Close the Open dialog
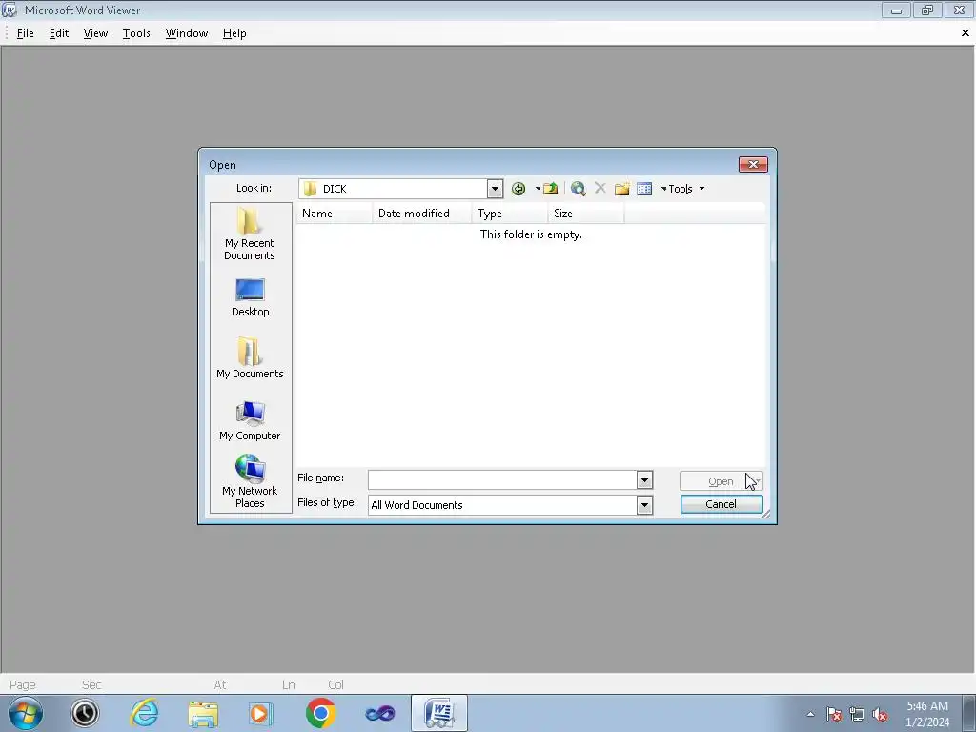Image resolution: width=976 pixels, height=732 pixels. coord(753,164)
